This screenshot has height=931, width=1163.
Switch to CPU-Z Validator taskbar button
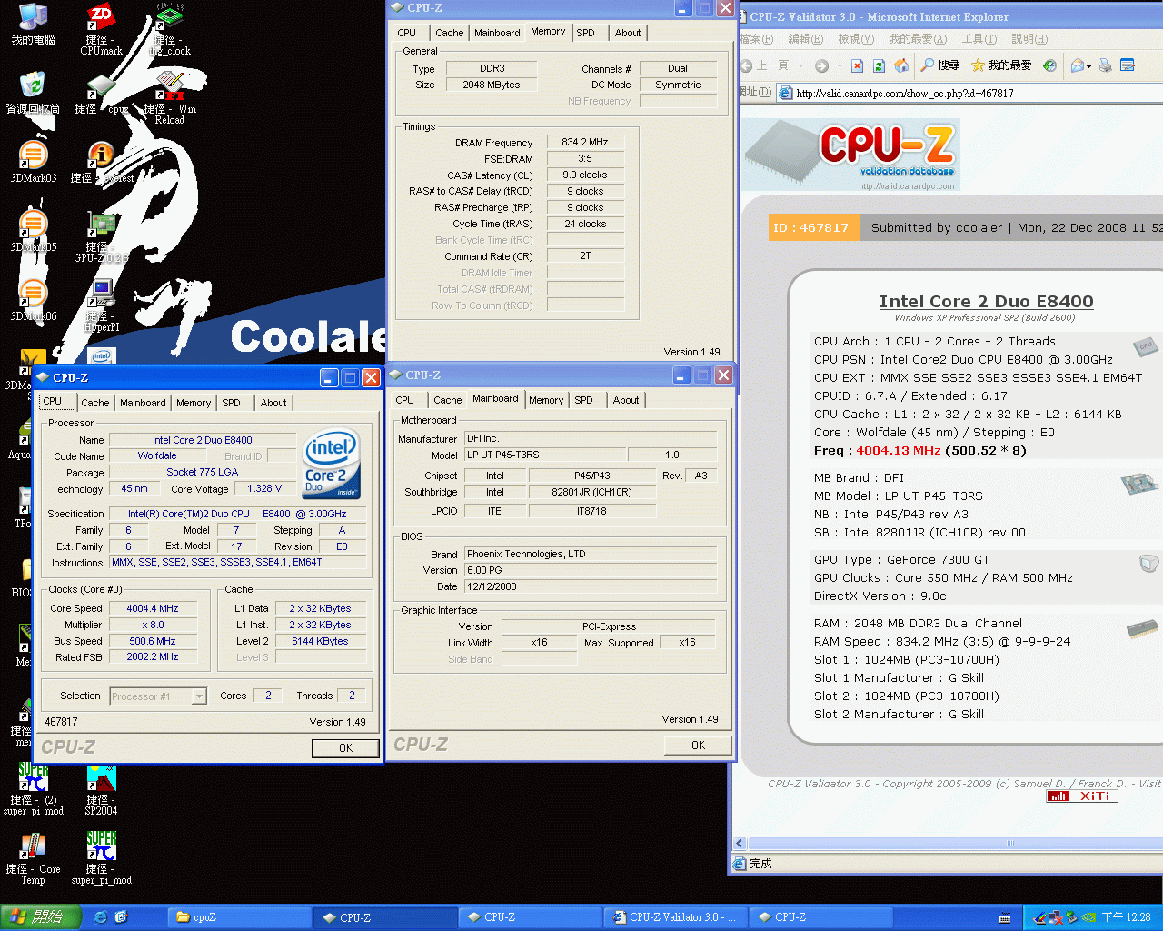pos(676,917)
